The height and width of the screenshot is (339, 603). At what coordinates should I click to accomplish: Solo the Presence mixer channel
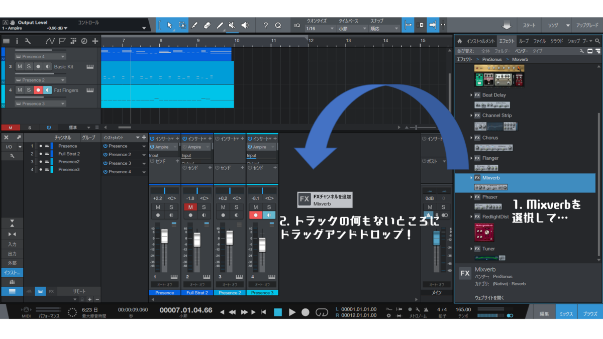pos(171,207)
